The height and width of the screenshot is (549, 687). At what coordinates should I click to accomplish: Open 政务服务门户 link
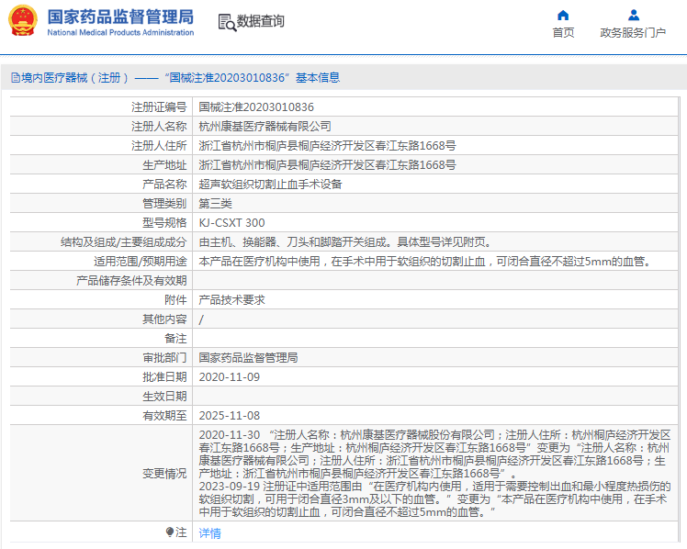pyautogui.click(x=633, y=33)
